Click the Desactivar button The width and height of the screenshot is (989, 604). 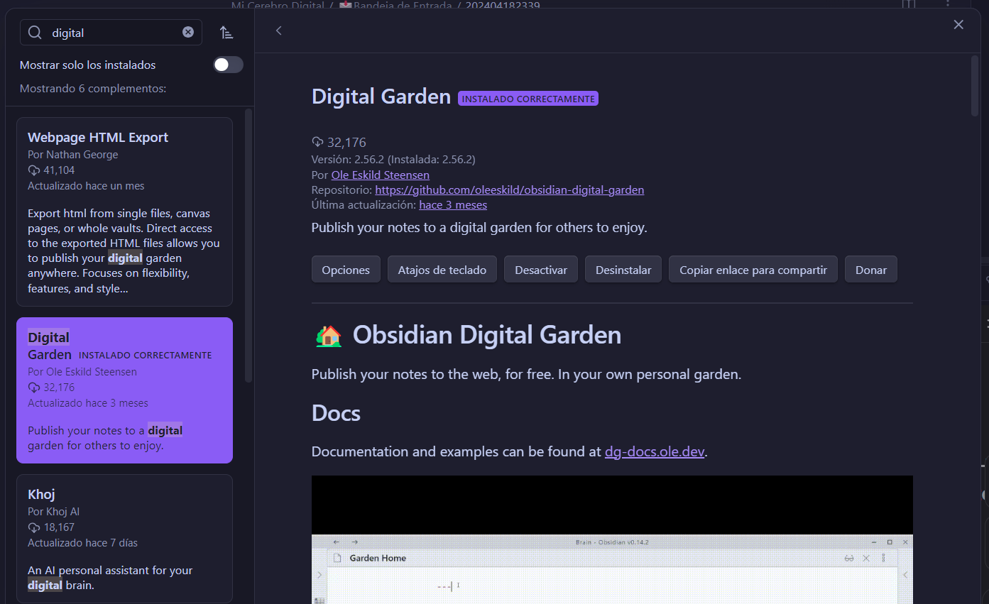pos(541,270)
